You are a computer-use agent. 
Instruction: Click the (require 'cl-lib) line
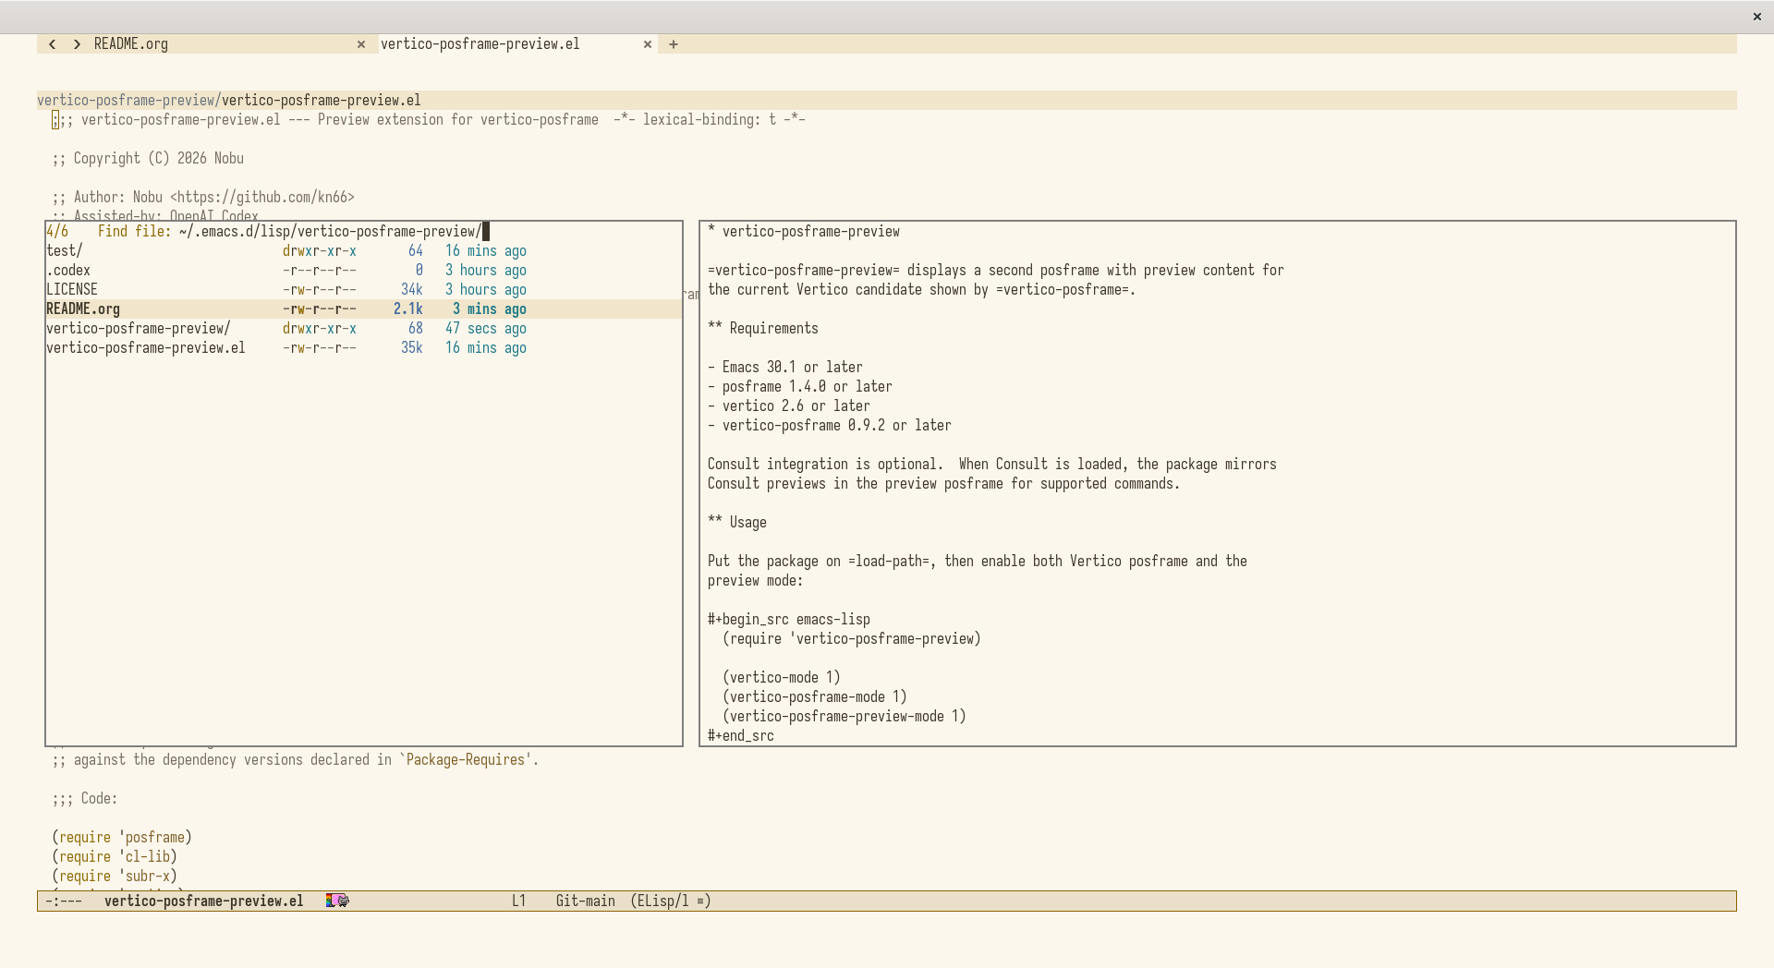(x=115, y=857)
